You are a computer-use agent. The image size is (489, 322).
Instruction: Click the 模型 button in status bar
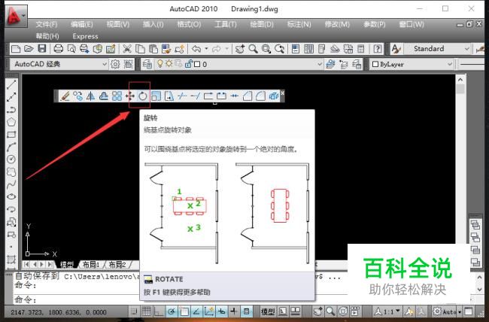[268, 311]
